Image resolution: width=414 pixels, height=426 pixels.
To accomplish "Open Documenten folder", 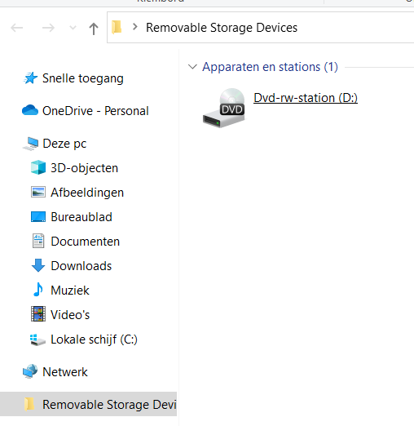I will (85, 242).
